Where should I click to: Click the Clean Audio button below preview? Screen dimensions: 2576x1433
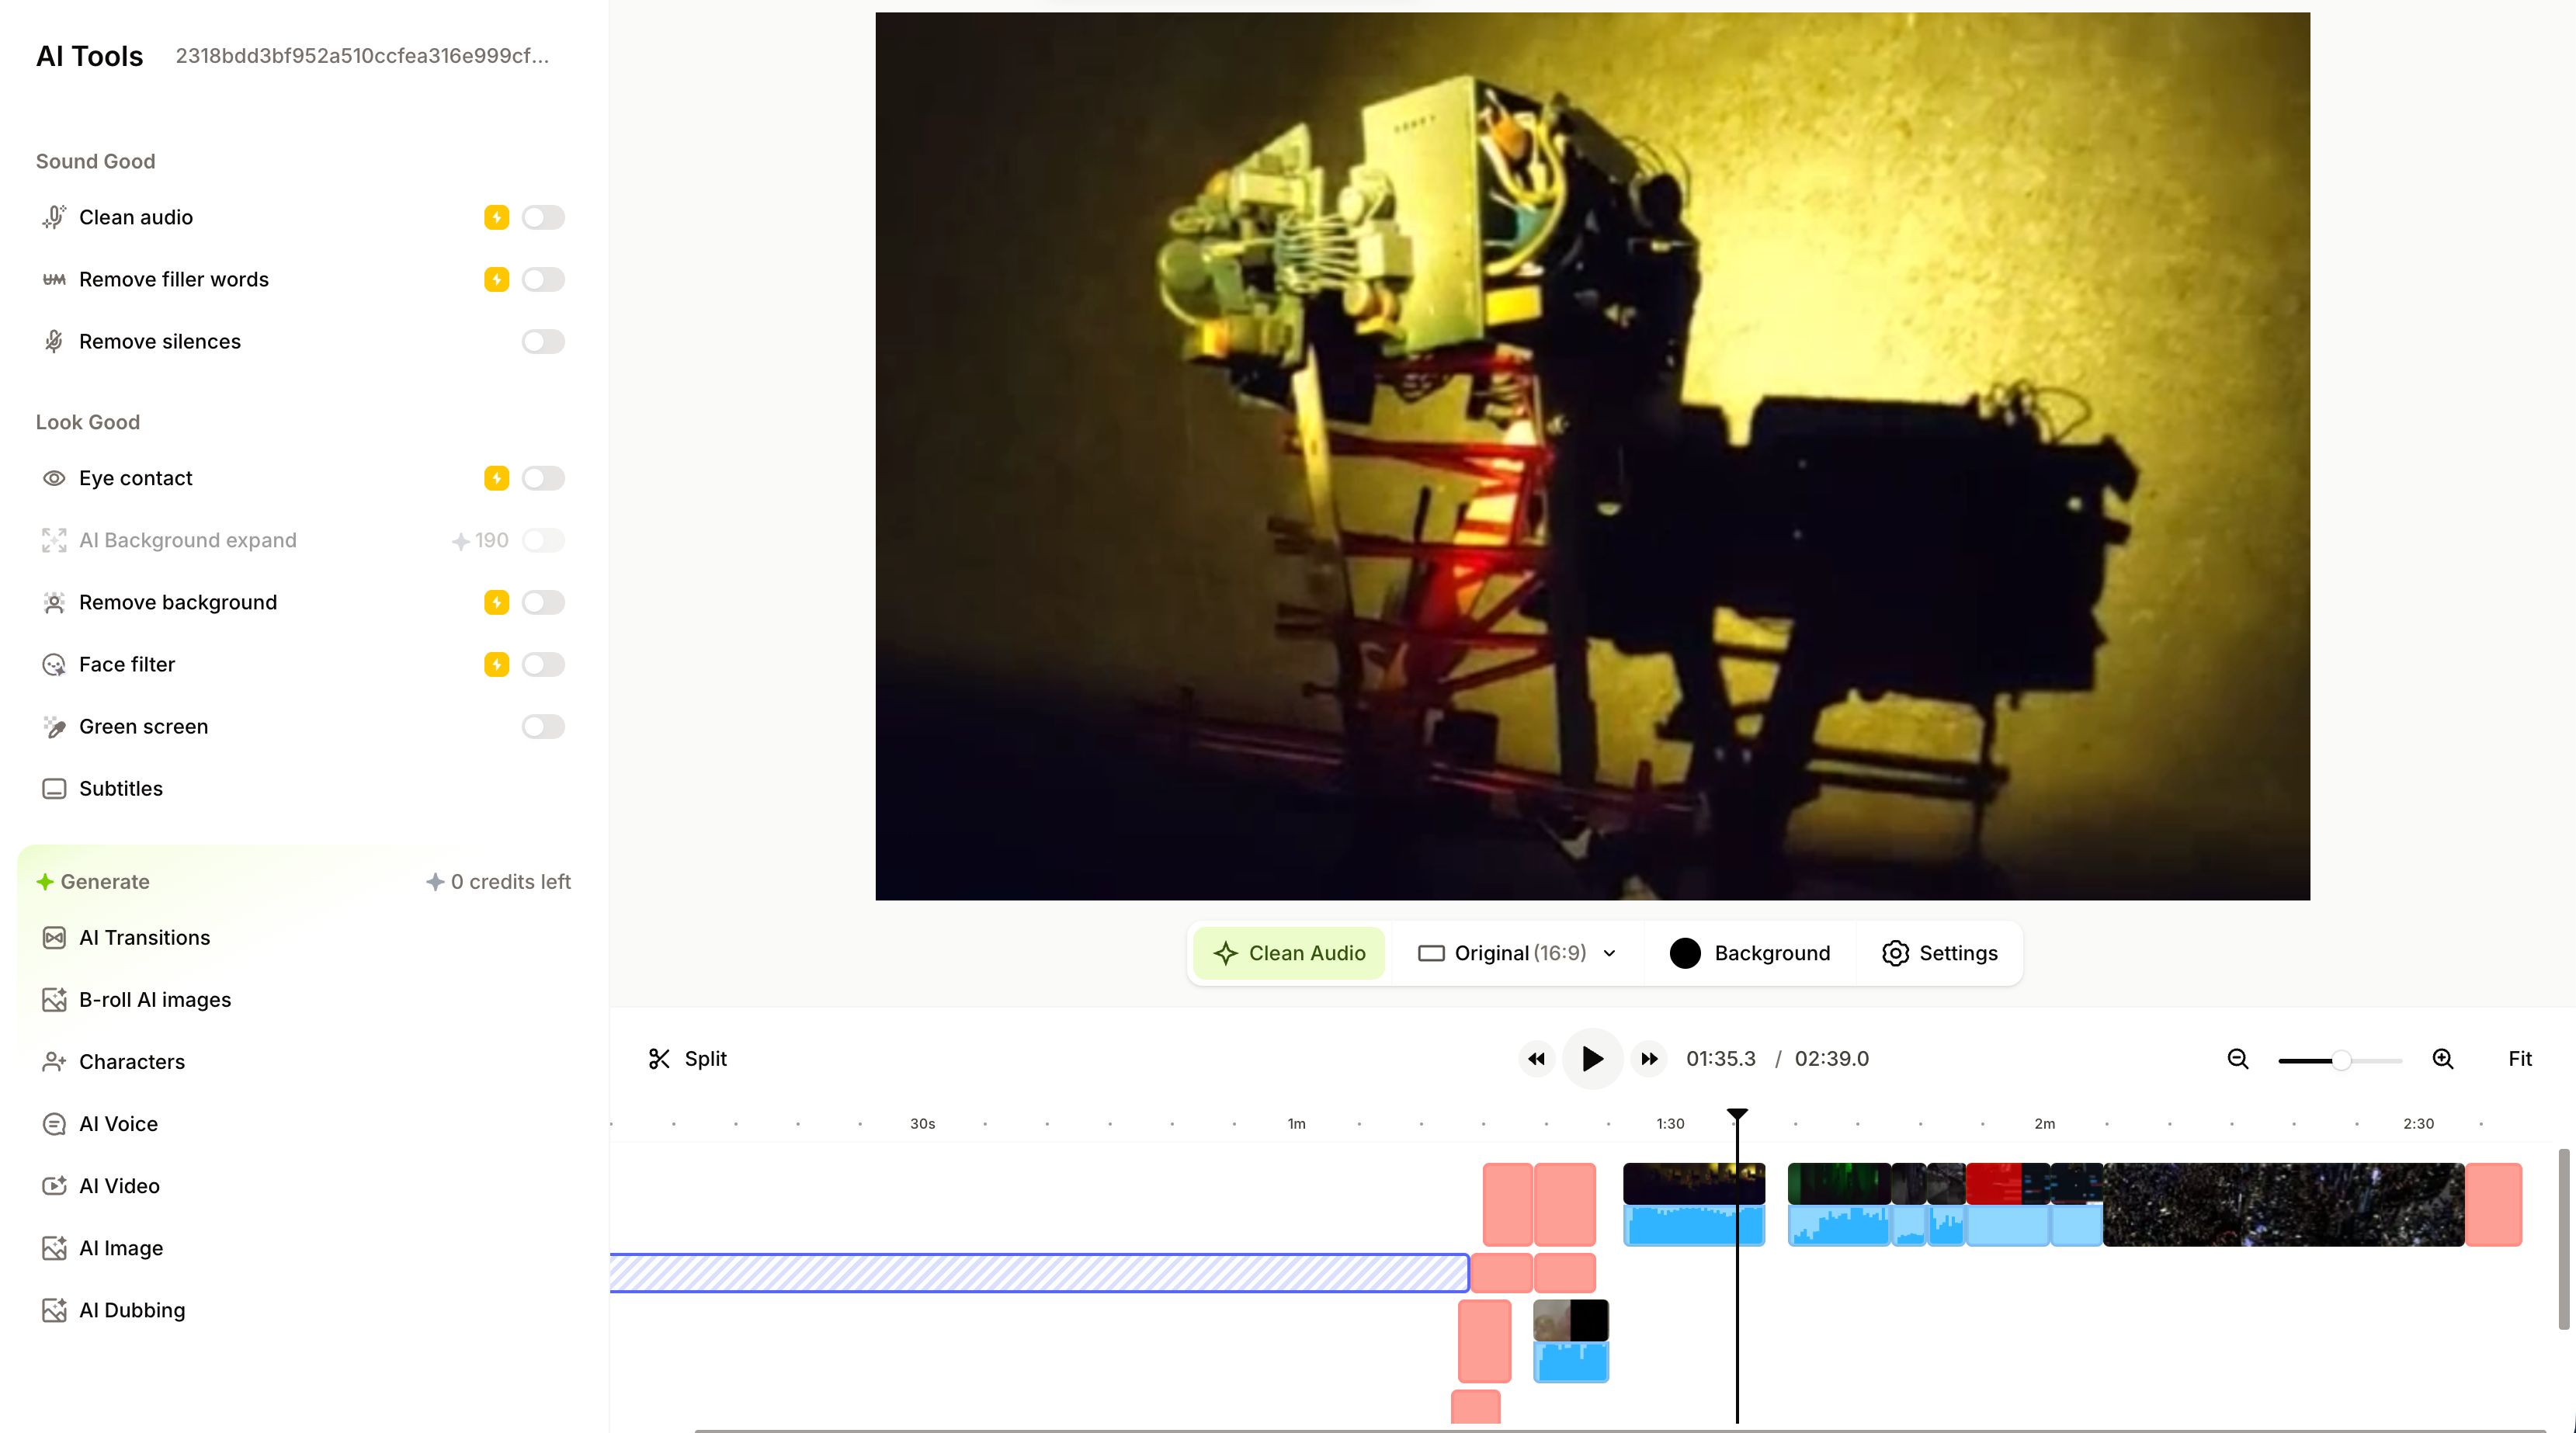1289,953
